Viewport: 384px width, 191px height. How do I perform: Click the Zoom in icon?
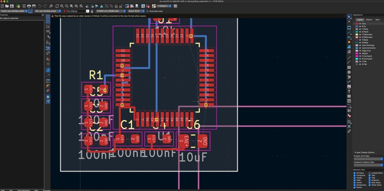[62, 6]
